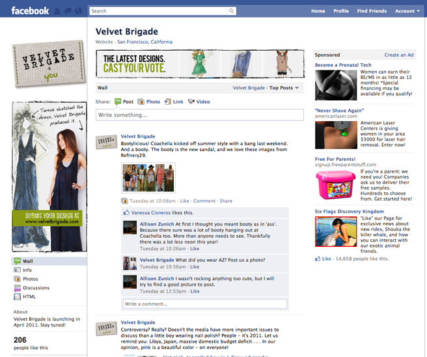This screenshot has height=357, width=427.
Task: Click Create an Ad link
Action: [398, 55]
